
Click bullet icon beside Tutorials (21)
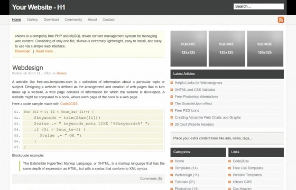pyautogui.click(x=172, y=182)
